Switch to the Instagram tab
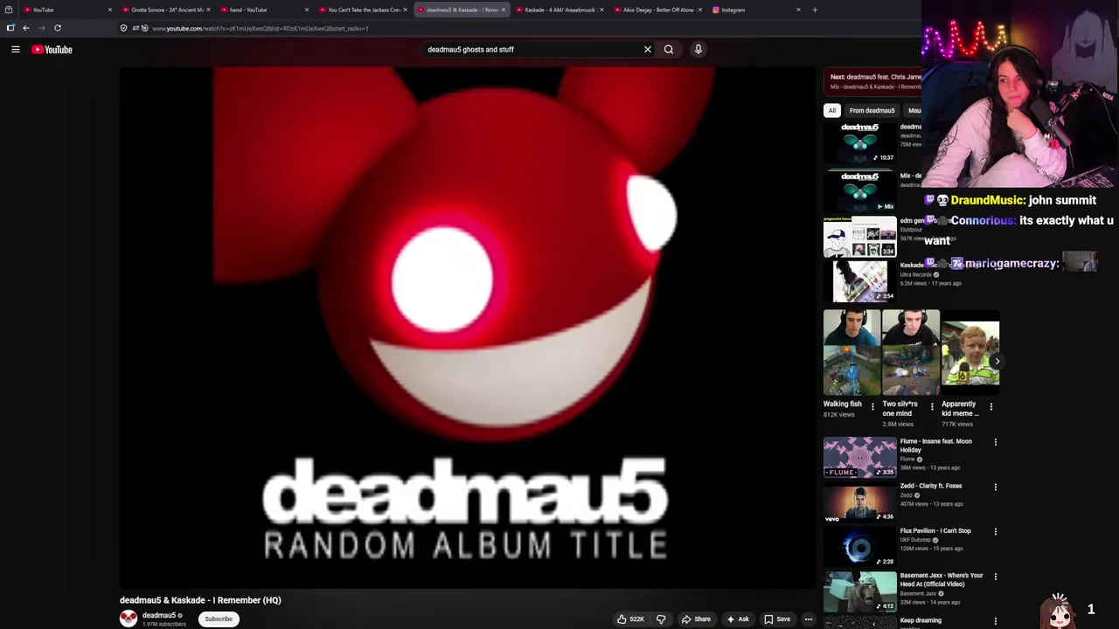The width and height of the screenshot is (1119, 629). 754,10
